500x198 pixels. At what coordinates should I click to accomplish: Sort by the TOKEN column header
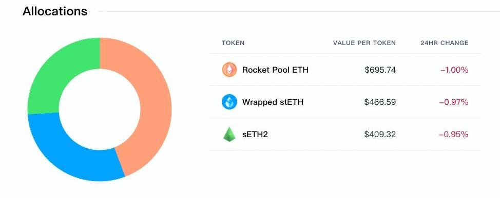click(233, 43)
